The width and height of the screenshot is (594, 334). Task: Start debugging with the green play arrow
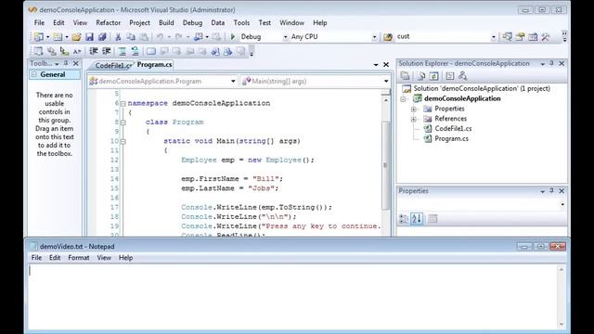233,37
